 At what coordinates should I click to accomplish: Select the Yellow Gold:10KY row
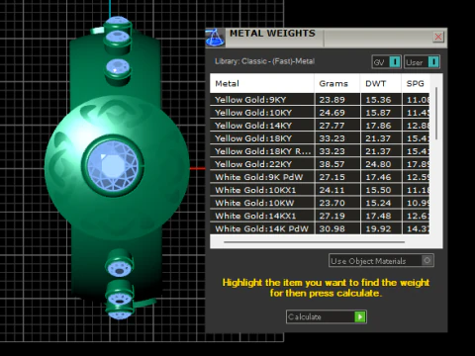320,113
